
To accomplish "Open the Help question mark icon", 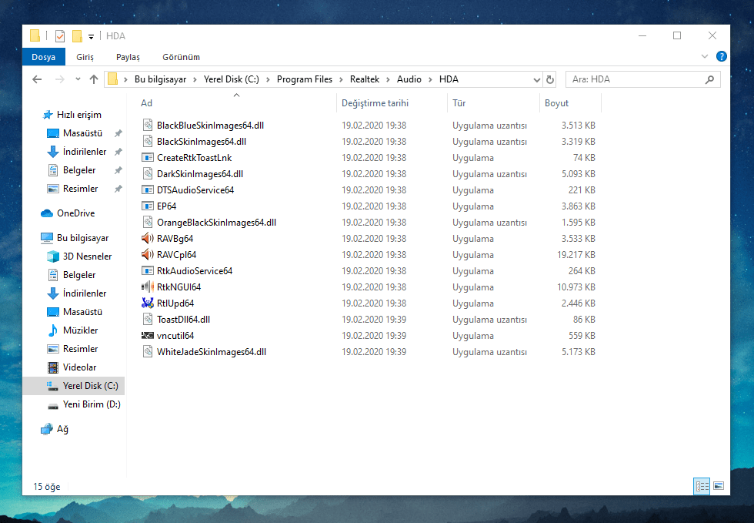I will pyautogui.click(x=722, y=56).
